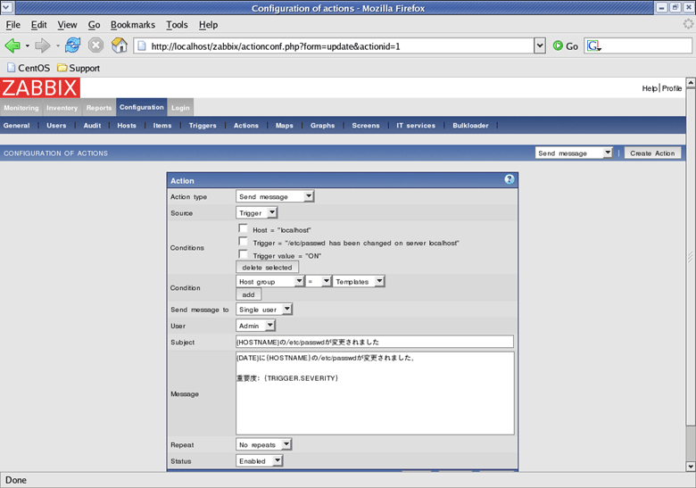Click the Create Action button

click(x=652, y=153)
